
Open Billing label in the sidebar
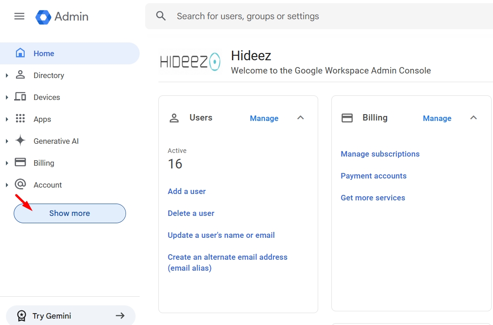point(44,163)
